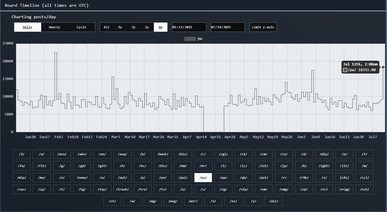Select the /mu/ board
Viewport: 387px width, 212px height.
[42, 178]
